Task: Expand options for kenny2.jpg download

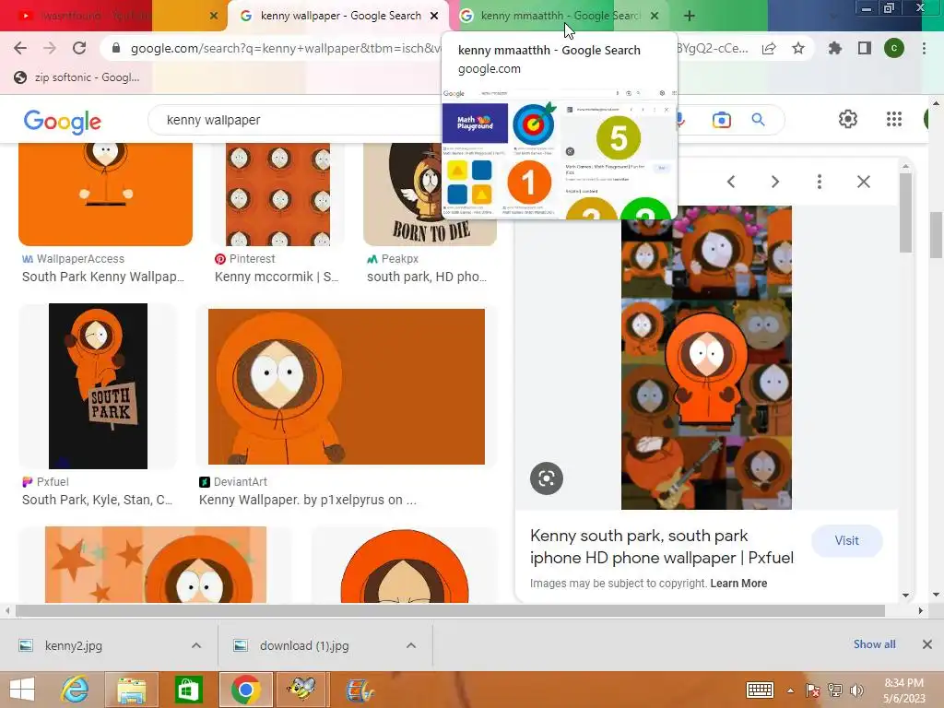Action: click(x=196, y=645)
